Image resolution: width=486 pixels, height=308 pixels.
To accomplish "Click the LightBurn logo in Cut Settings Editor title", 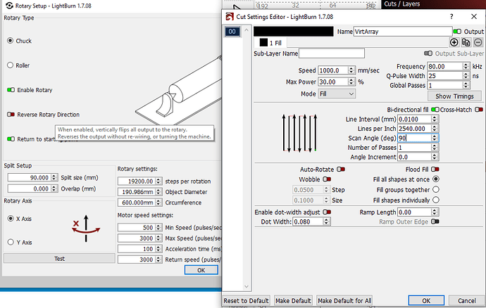I will point(230,17).
